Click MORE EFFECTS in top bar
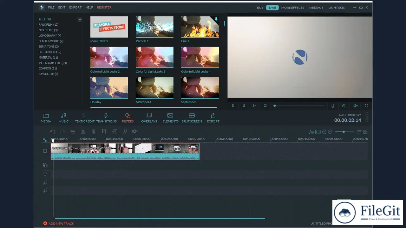This screenshot has width=406, height=228. [x=292, y=8]
